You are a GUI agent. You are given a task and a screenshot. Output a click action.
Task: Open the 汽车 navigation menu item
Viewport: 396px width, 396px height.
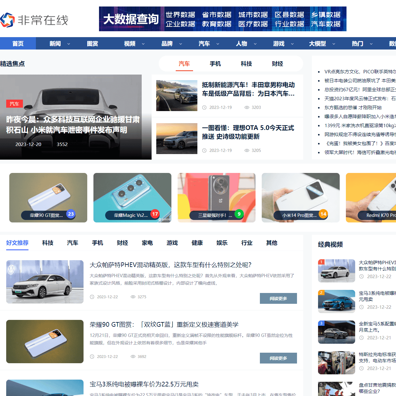204,44
